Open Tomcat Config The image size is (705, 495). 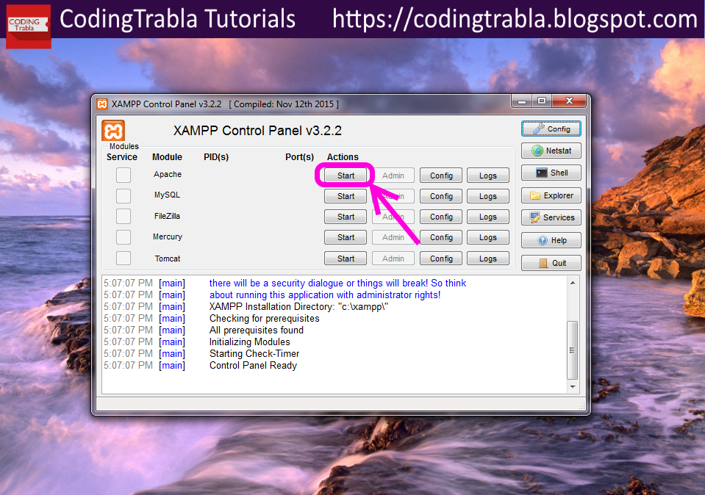pyautogui.click(x=440, y=259)
